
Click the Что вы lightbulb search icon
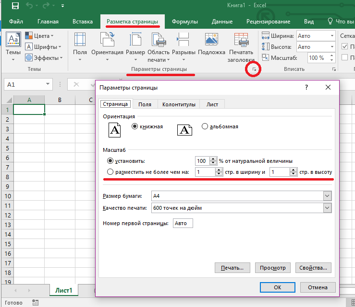[x=330, y=21]
